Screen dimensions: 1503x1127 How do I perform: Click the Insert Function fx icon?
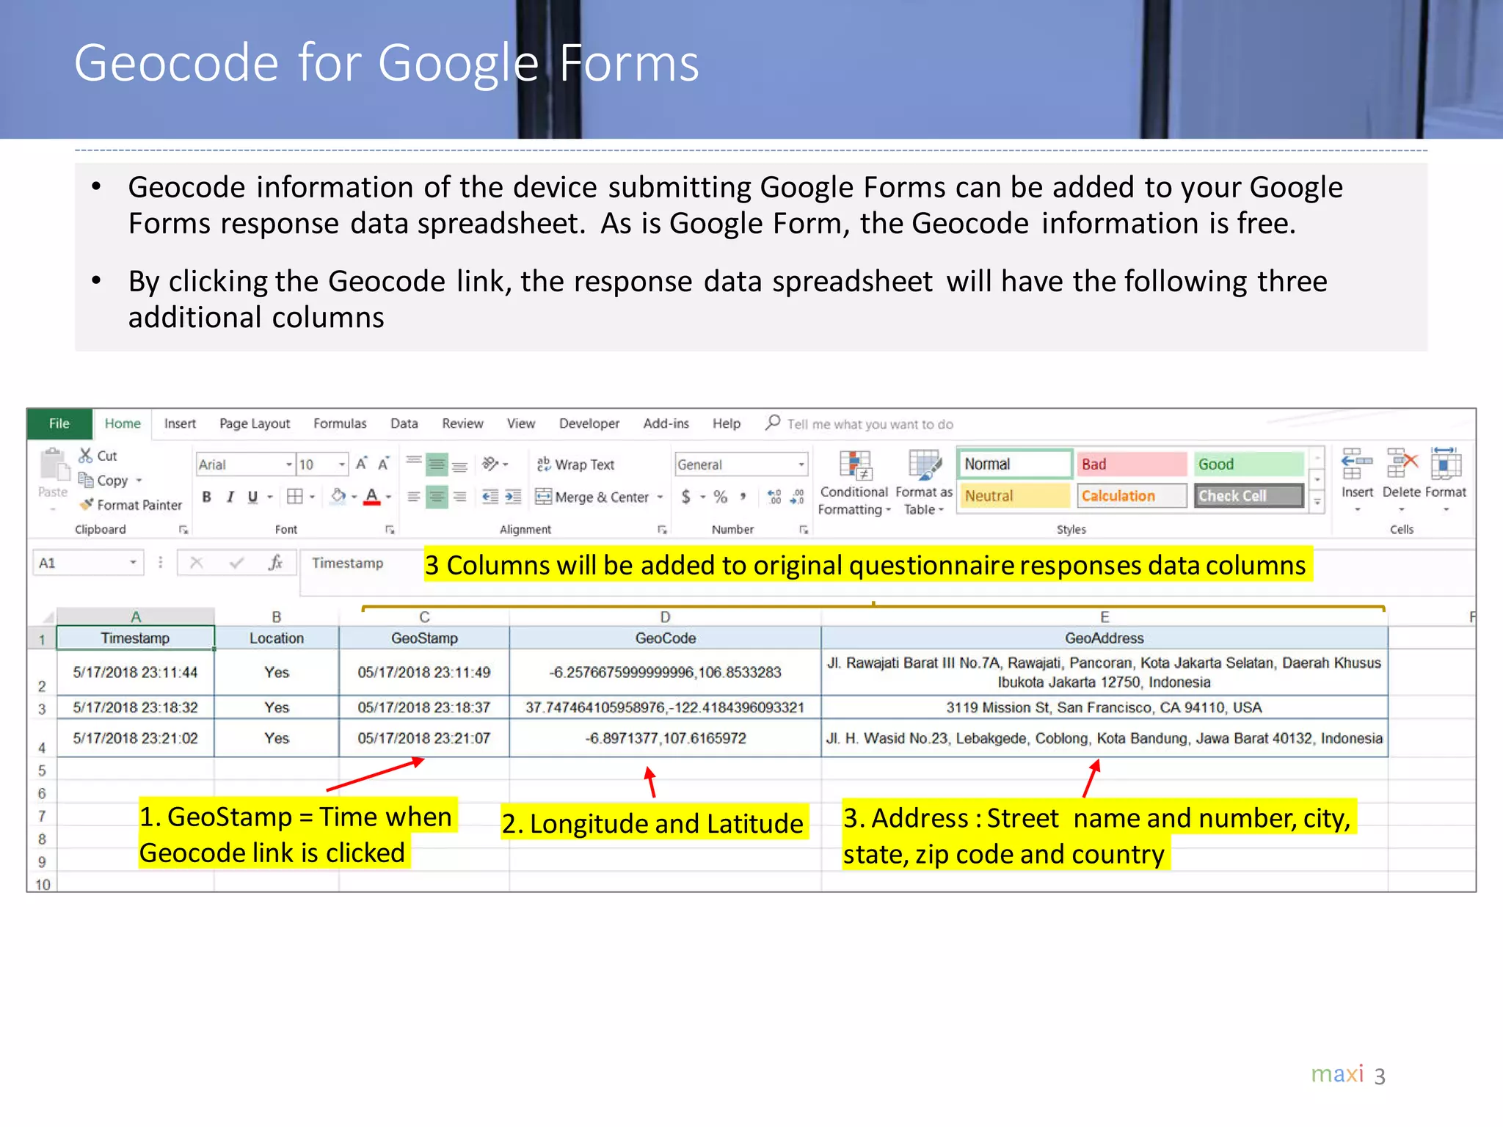[x=275, y=563]
